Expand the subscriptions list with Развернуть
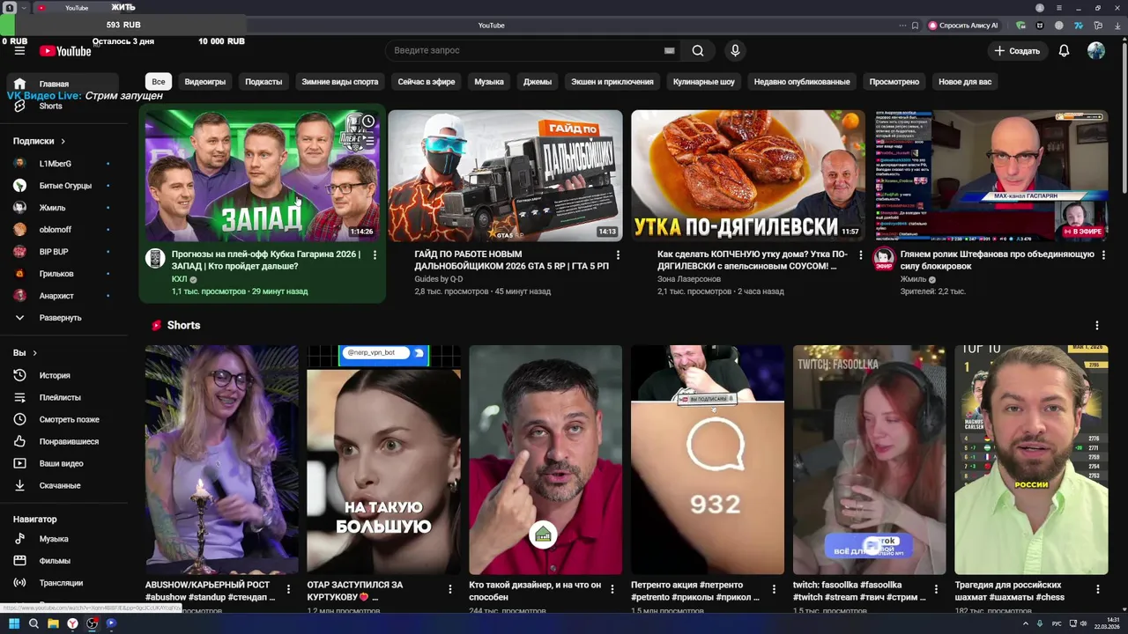 click(x=62, y=318)
